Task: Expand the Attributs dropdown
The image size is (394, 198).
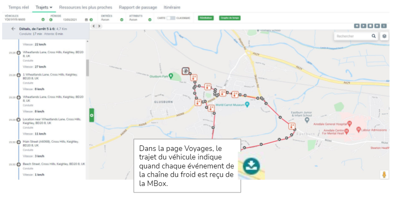Action: (x=150, y=20)
